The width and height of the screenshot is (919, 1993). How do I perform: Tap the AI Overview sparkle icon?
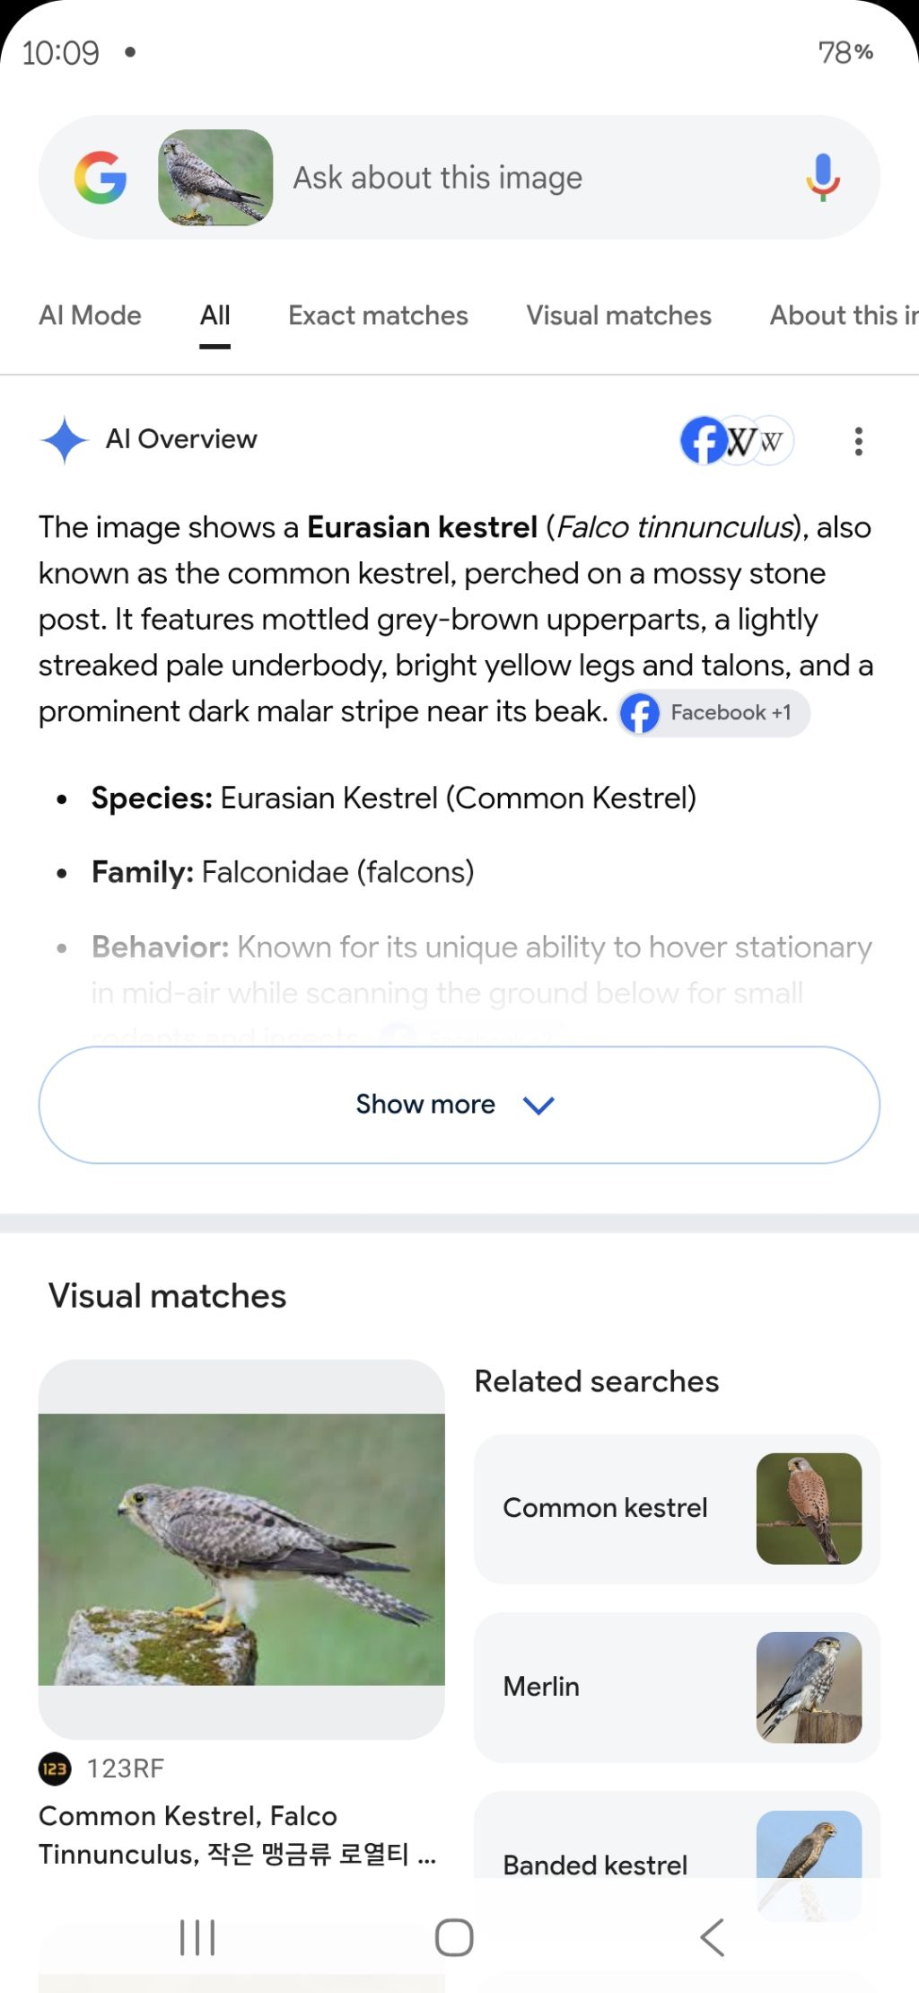65,440
